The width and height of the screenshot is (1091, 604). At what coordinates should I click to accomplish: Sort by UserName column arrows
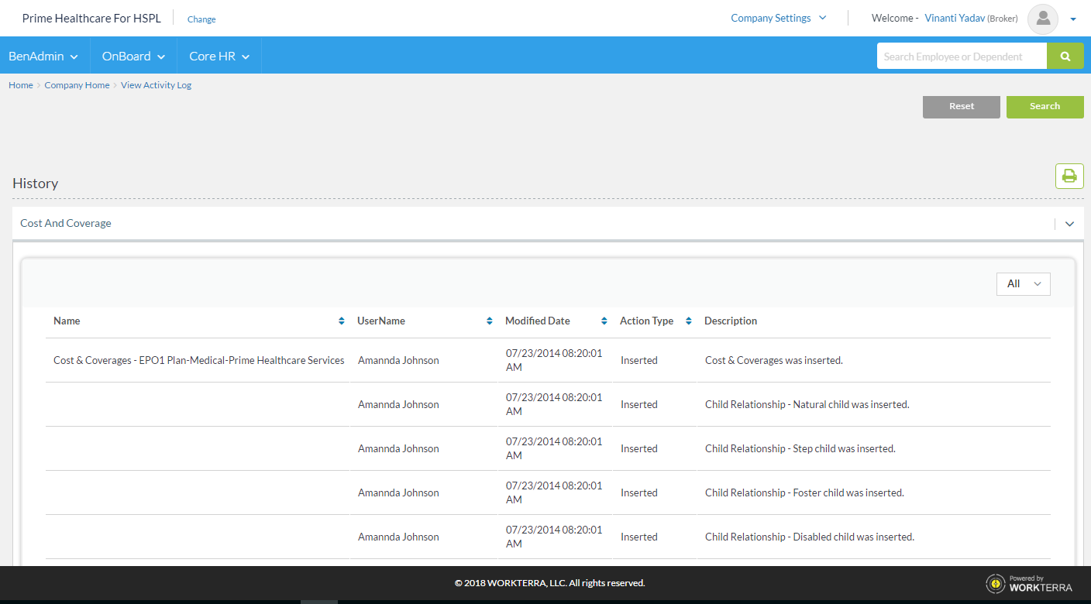(x=489, y=321)
